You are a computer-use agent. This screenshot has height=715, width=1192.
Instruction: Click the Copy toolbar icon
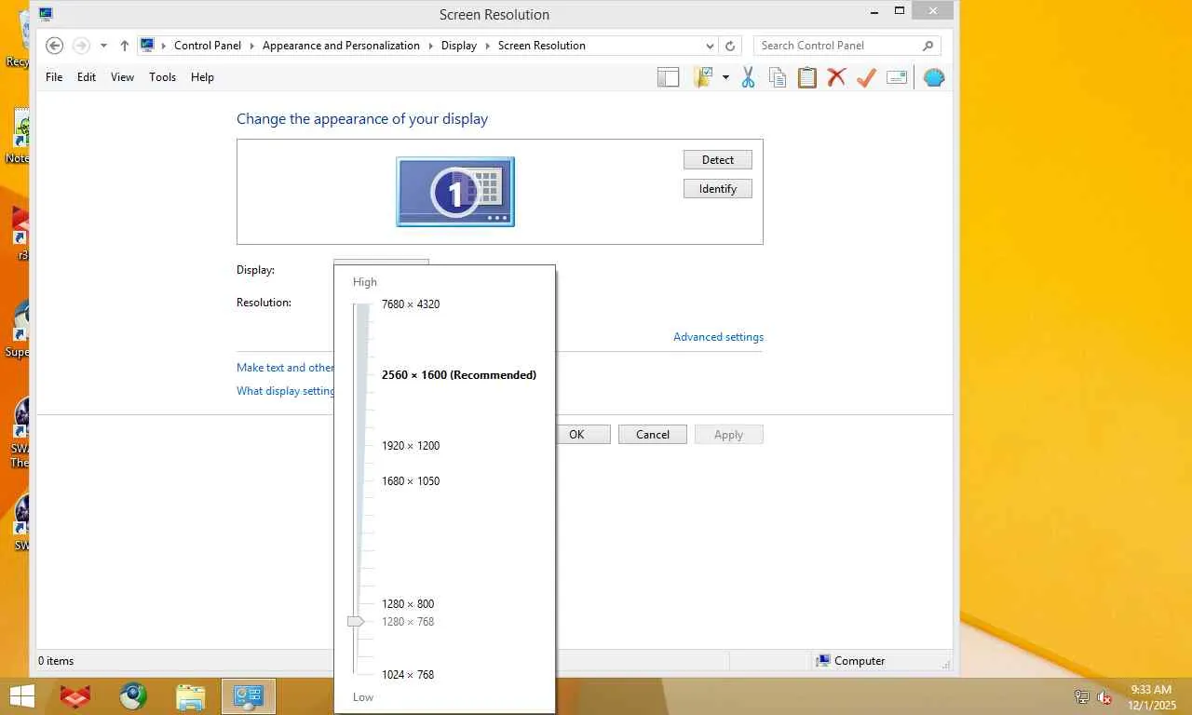(x=778, y=77)
